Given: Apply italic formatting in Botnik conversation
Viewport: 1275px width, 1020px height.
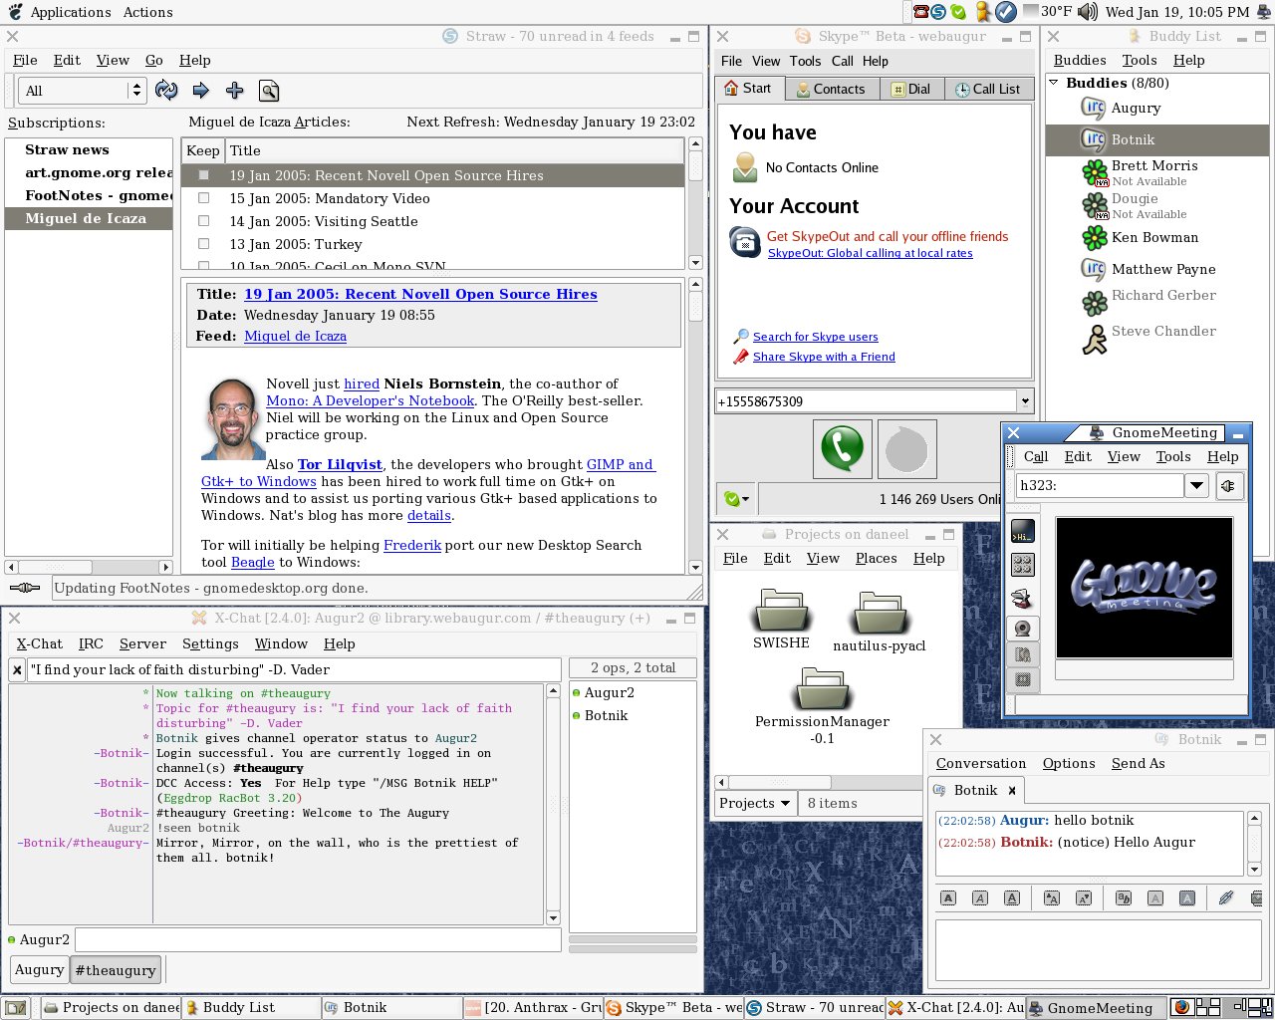Looking at the screenshot, I should coord(980,897).
